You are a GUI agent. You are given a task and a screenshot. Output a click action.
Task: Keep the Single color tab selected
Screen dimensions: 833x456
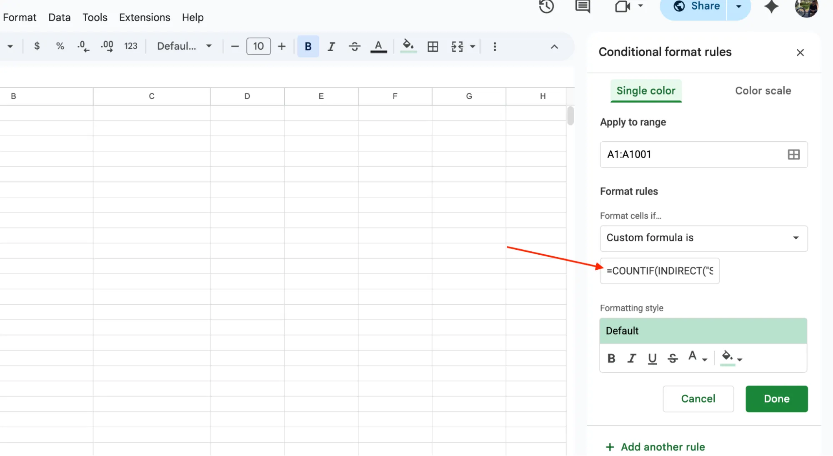(x=646, y=90)
